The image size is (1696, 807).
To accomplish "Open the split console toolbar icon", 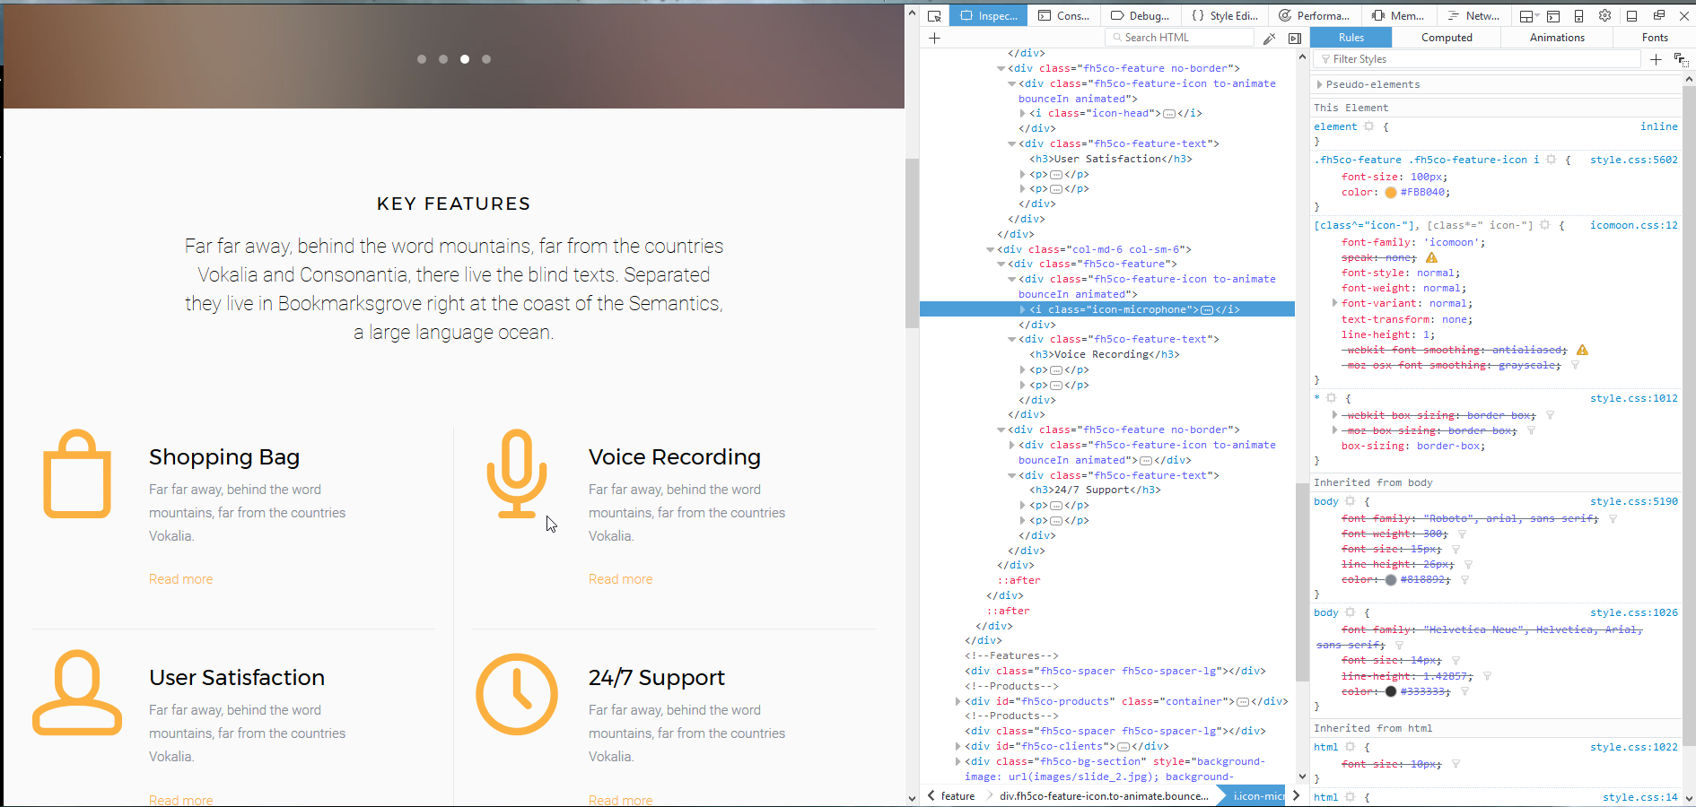I will click(1553, 15).
